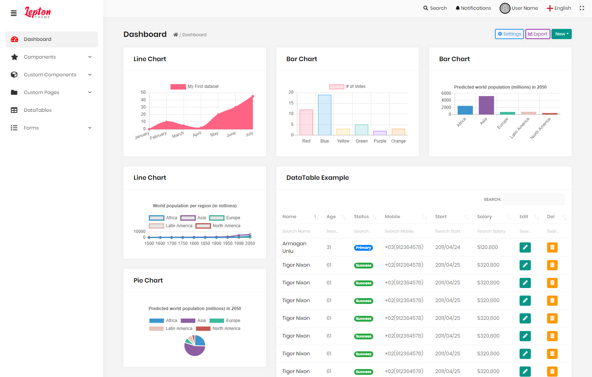Click the home icon in breadcrumb
Screen dimensions: 592x377
176,35
